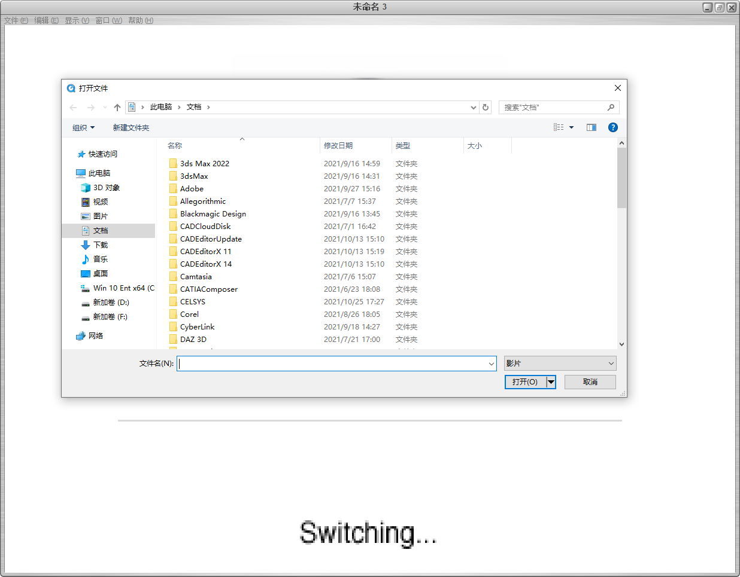This screenshot has width=740, height=577.
Task: Open the 3D Objects (3D 对象) sidebar folder
Action: 106,188
